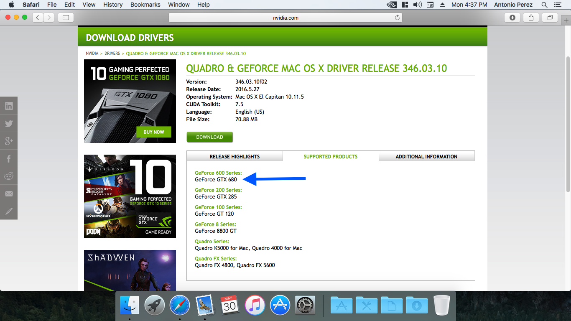Open the Shadwen game banner
The image size is (571, 321).
[130, 270]
